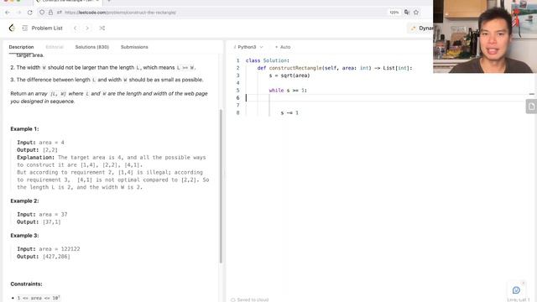Bookmark this page with star icon

tap(416, 13)
